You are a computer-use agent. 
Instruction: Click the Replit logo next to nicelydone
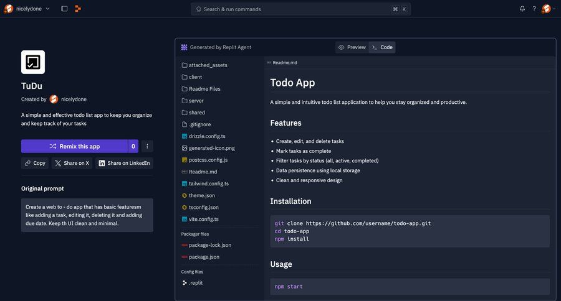tap(8, 9)
